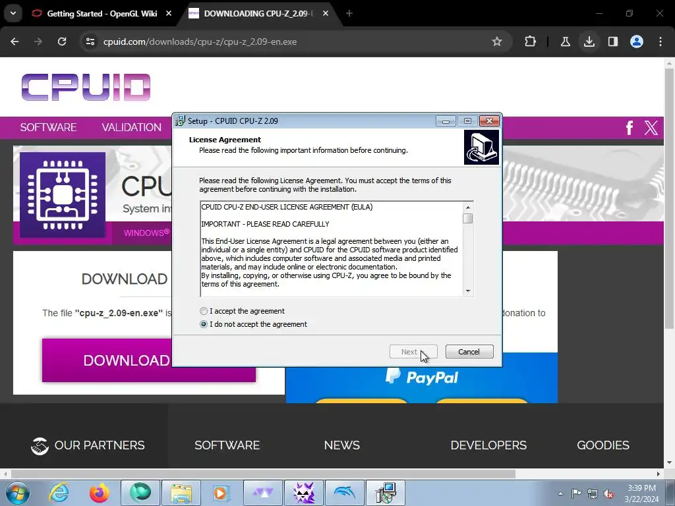This screenshot has width=675, height=506.
Task: Open the GOODIES footer section
Action: pyautogui.click(x=602, y=445)
